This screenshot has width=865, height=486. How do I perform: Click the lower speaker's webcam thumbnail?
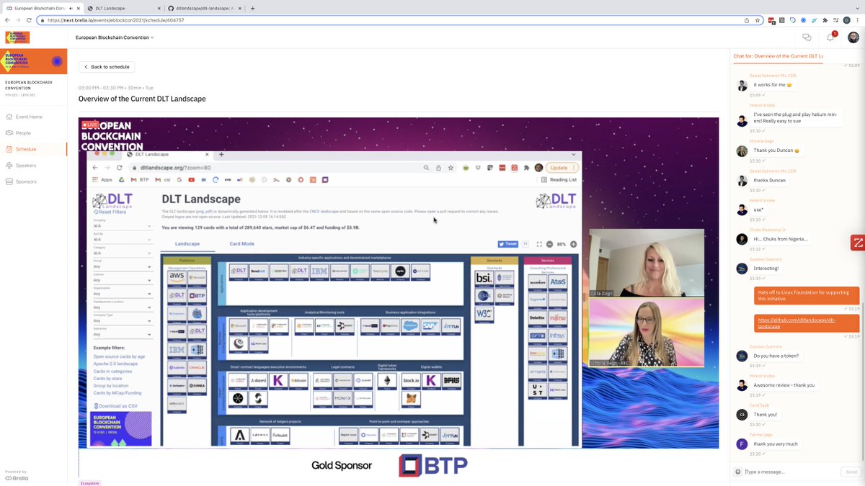(647, 332)
